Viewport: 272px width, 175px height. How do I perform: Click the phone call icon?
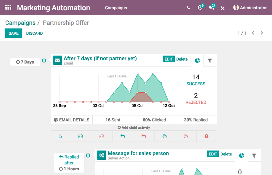pyautogui.click(x=189, y=8)
